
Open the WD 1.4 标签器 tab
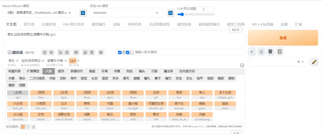click(x=263, y=24)
